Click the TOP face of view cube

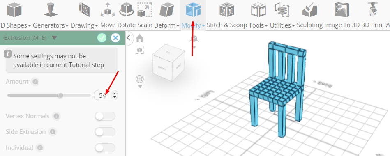(168, 53)
